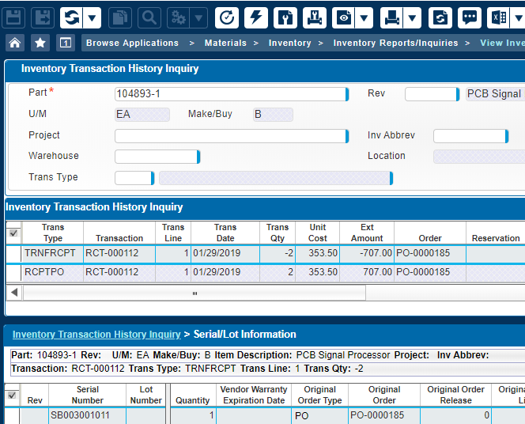Click the Lot Number column header
Image resolution: width=525 pixels, height=424 pixels.
click(146, 395)
